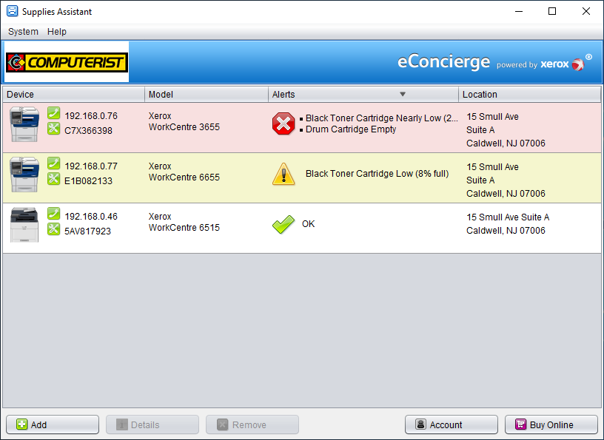Click the Supplies Assistant title bar icon
The image size is (604, 440).
(x=13, y=11)
